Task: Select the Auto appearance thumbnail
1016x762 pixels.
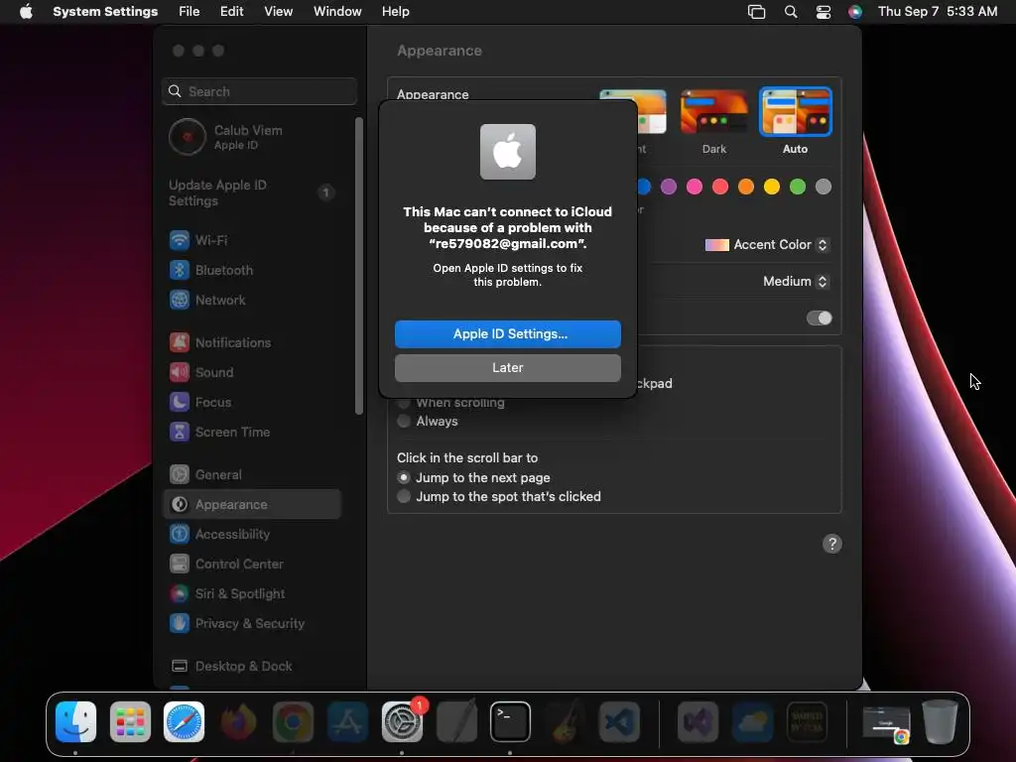Action: (795, 112)
